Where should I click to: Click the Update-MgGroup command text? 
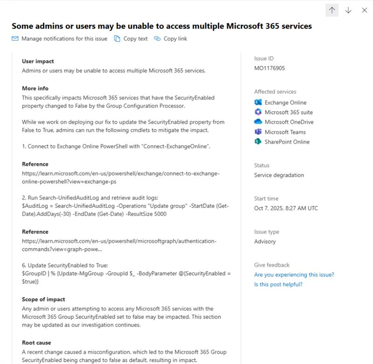[x=126, y=277]
